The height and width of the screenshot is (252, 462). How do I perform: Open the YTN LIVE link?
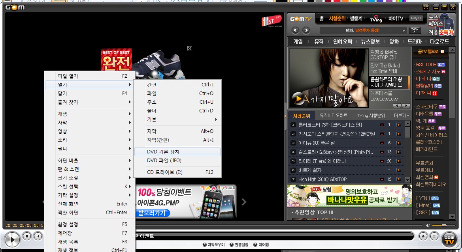(x=427, y=198)
